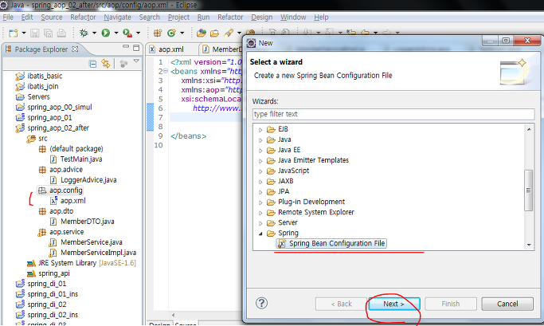Open the Search dropdown arrow

pos(239,33)
